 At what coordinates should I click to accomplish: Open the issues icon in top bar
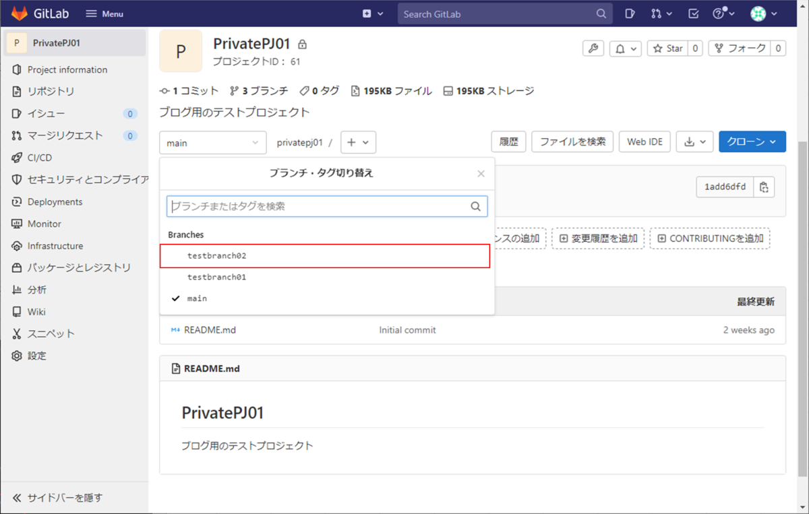click(629, 13)
